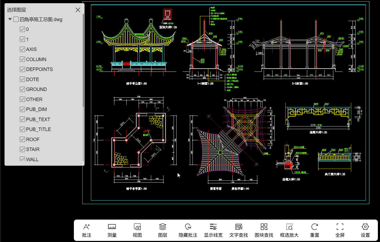380x242 pixels.
Task: Toggle the WALL layer checkbox
Action: (x=22, y=159)
